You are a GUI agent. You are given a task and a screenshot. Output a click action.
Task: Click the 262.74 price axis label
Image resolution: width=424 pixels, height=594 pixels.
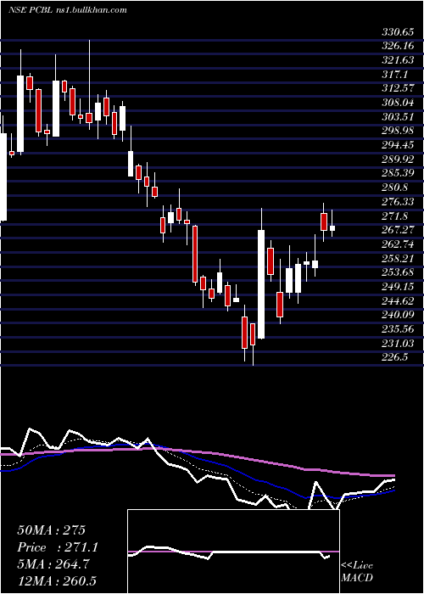click(398, 244)
